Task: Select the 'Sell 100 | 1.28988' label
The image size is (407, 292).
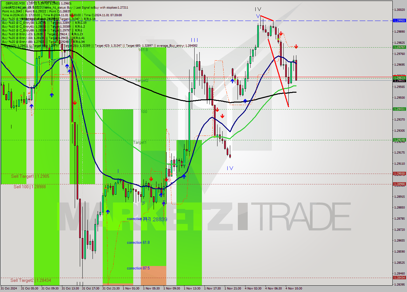Action: click(30, 187)
